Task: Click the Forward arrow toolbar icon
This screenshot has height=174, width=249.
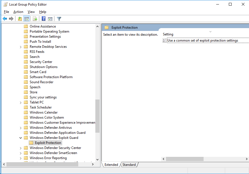Action: coord(11,19)
